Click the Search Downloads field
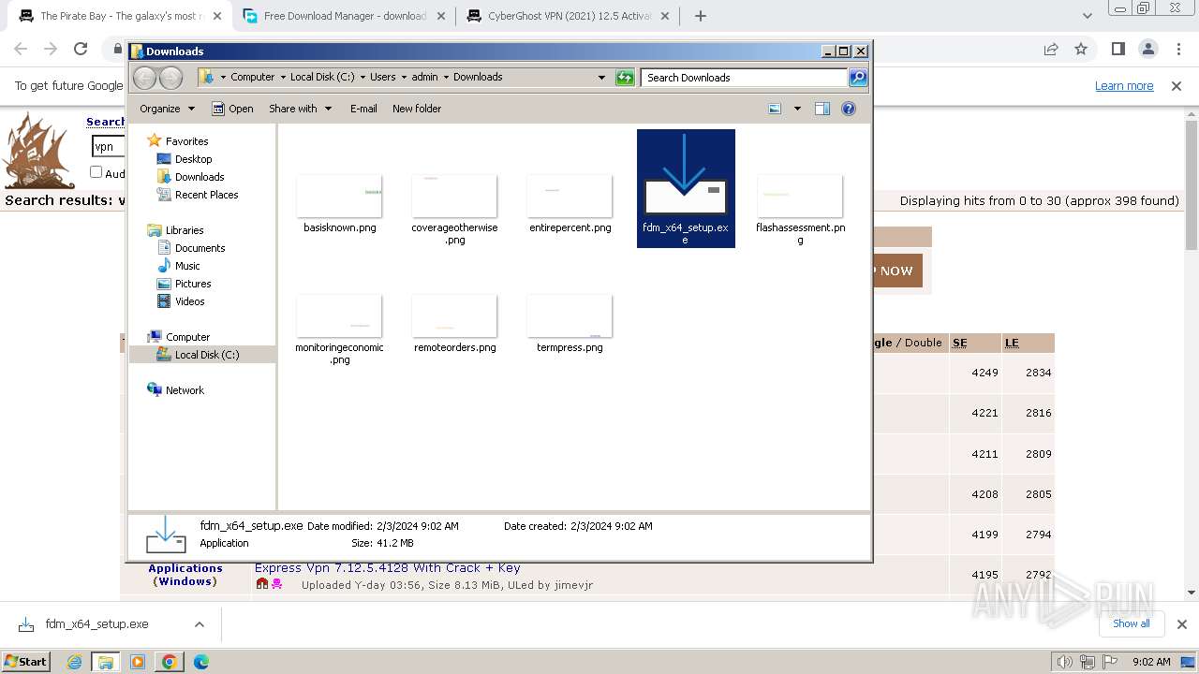 (x=745, y=78)
